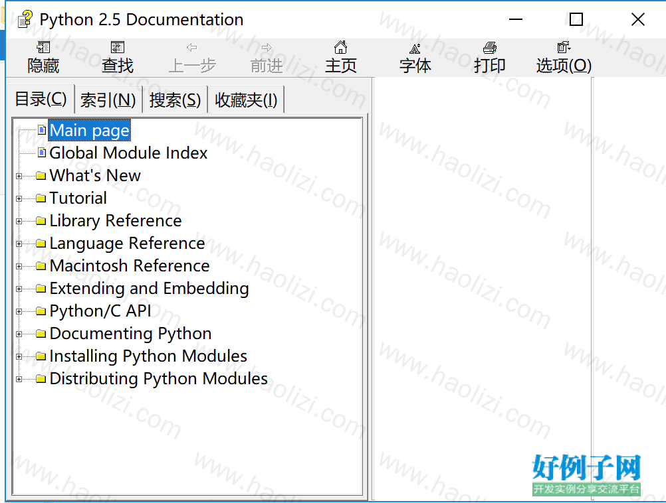The image size is (666, 503).
Task: Click the folder icon next to Installing Python Modules
Action: pyautogui.click(x=41, y=356)
